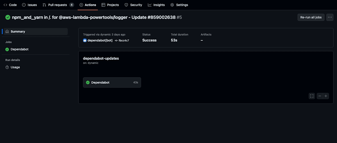Select the Actions tab
Image resolution: width=337 pixels, height=143 pixels.
click(88, 5)
